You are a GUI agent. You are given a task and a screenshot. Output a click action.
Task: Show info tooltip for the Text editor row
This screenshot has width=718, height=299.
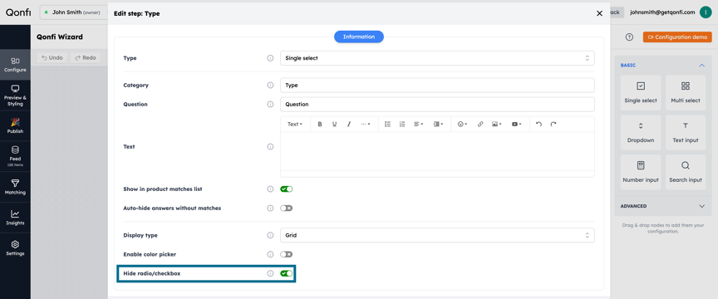[270, 147]
